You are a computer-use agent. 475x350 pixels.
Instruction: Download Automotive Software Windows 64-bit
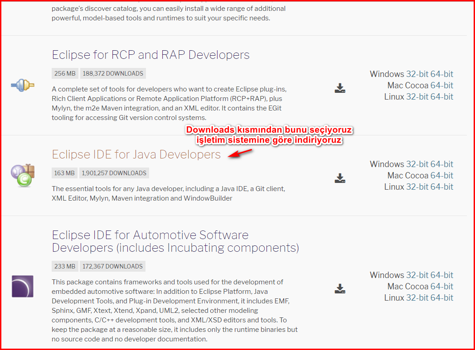[x=441, y=275]
